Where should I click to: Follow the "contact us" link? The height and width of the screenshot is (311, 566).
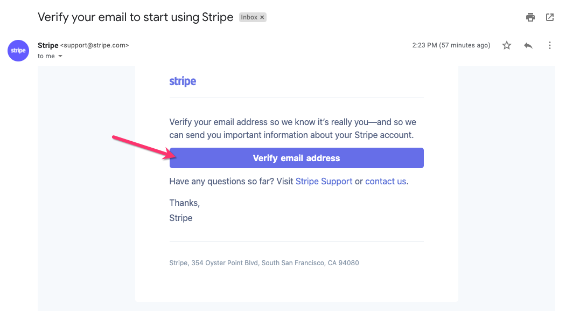386,182
